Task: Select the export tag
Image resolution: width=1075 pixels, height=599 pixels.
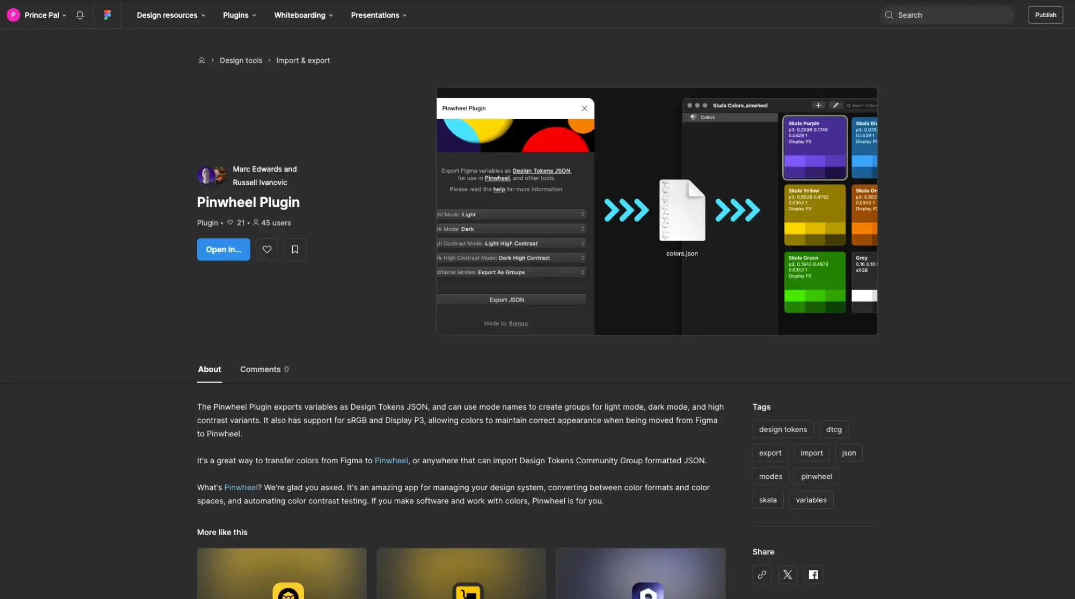Action: [770, 453]
